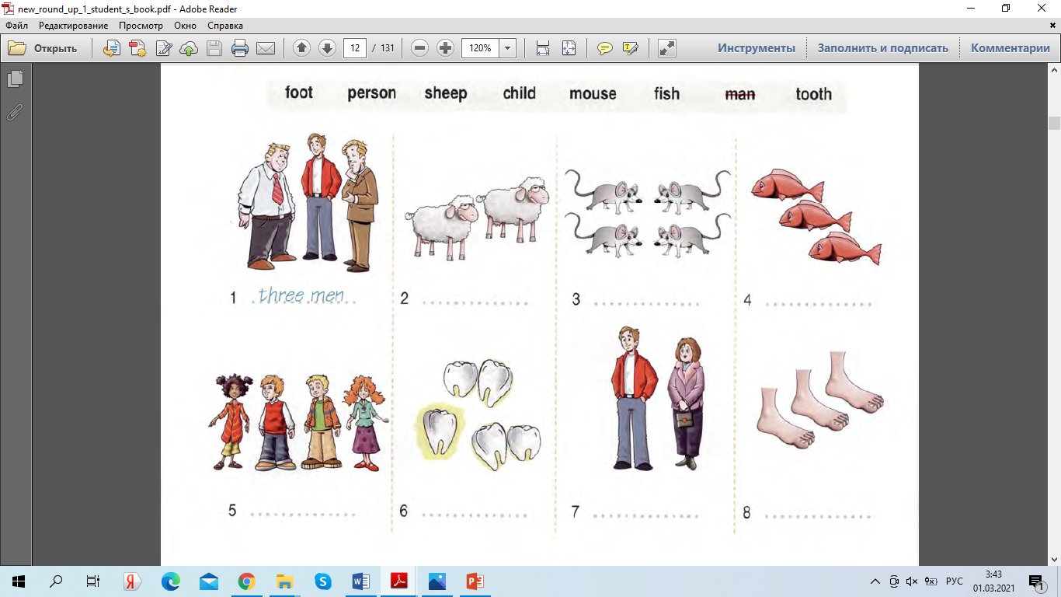
Task: Open the Редактирование menu
Action: pyautogui.click(x=74, y=26)
